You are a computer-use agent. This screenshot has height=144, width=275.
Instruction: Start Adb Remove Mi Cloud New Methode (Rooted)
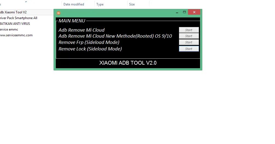click(x=189, y=36)
